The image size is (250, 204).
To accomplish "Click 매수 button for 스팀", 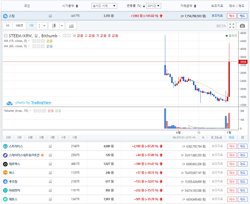I will pos(232,16).
